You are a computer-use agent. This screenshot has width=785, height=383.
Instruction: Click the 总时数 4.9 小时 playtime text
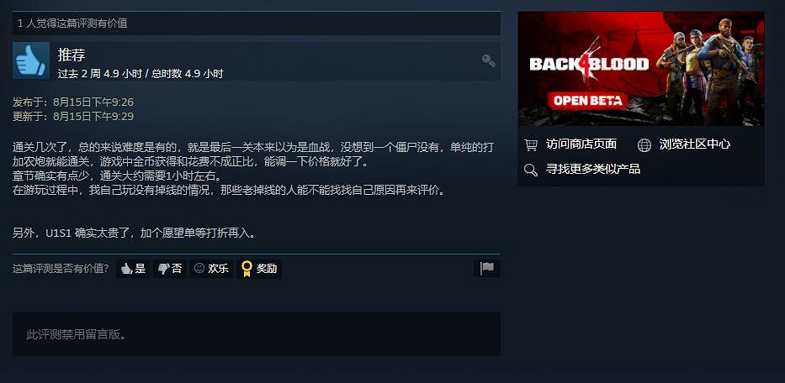click(188, 74)
